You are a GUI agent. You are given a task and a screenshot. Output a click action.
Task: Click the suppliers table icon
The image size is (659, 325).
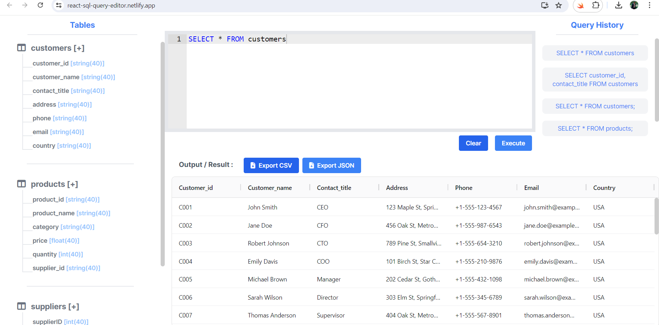click(x=21, y=306)
